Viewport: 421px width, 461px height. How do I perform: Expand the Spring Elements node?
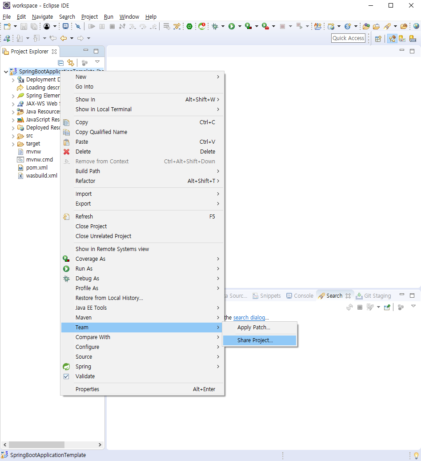(13, 96)
